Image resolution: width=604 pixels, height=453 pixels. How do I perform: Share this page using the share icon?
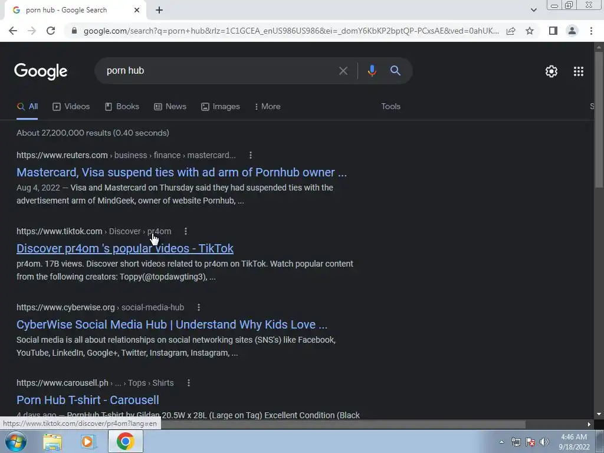tap(511, 31)
